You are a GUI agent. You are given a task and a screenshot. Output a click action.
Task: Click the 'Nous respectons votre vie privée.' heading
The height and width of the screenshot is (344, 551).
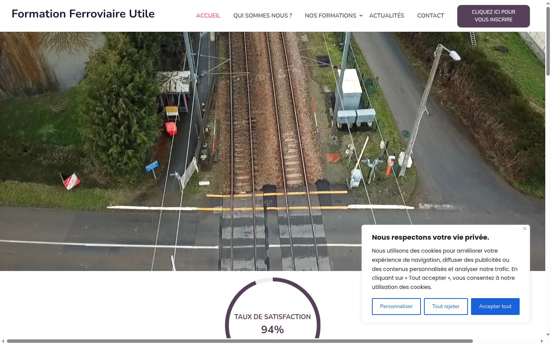(430, 237)
